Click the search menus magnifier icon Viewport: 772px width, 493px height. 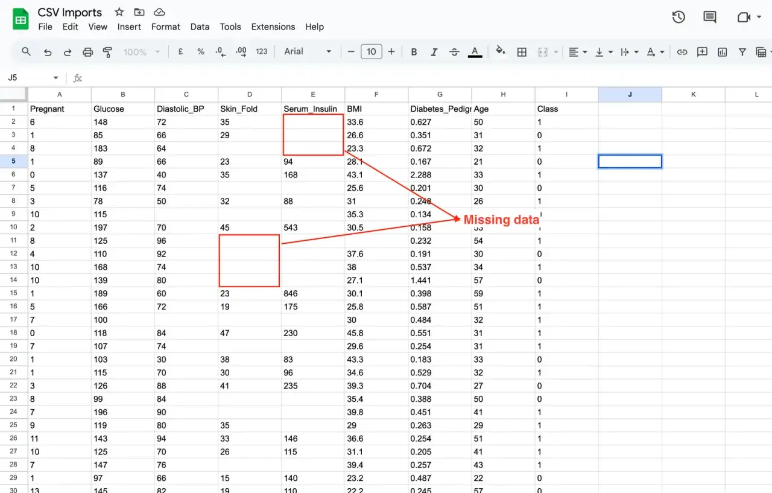tap(26, 52)
